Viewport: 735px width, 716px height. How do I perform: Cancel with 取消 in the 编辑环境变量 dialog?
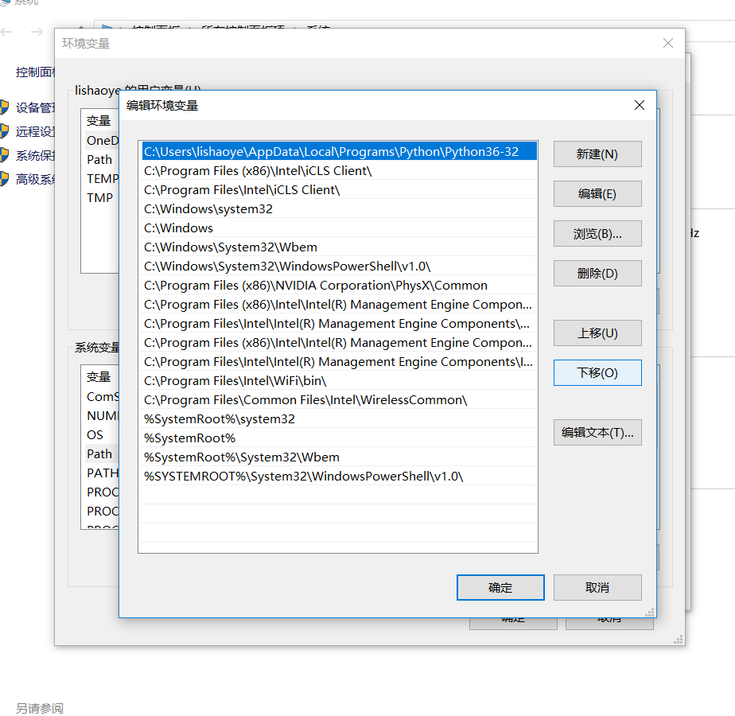click(597, 588)
